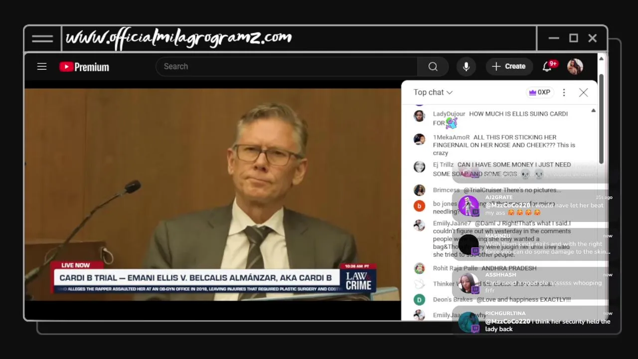
Task: Click the officialmilagrogramz.com address text
Action: (178, 38)
